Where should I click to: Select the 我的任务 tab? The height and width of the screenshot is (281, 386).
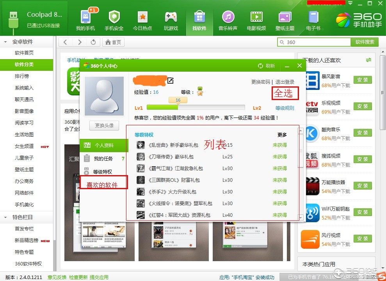point(104,158)
